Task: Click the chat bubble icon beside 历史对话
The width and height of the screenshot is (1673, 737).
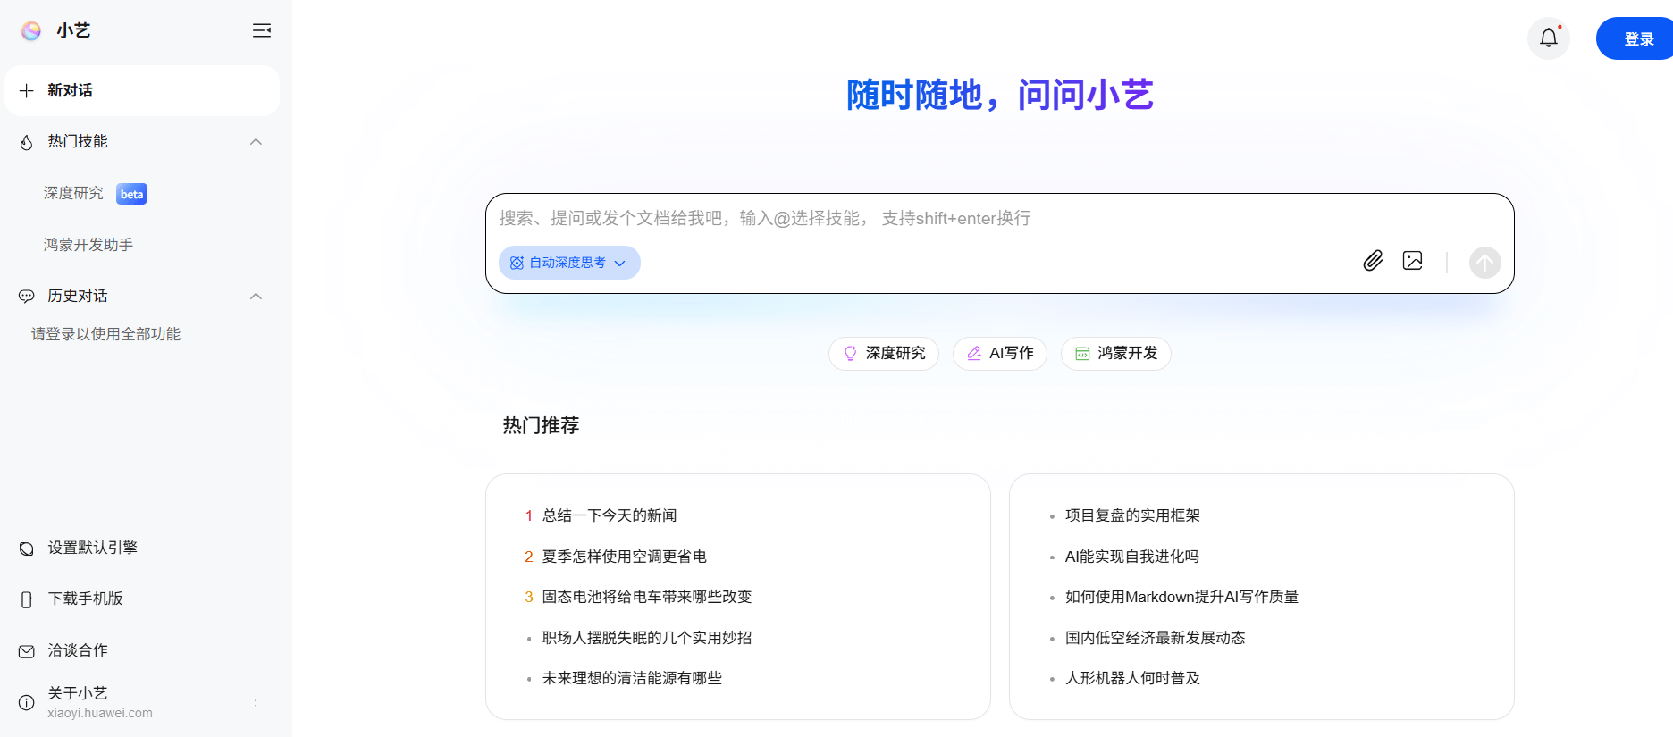Action: pyautogui.click(x=27, y=296)
